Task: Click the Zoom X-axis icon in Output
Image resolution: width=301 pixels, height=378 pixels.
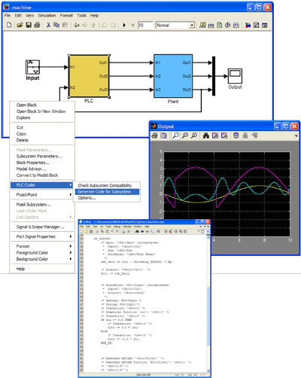Action: click(x=185, y=136)
